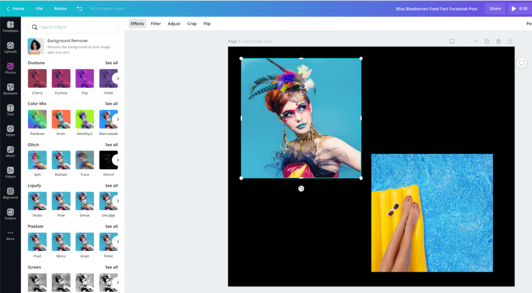532x293 pixels.
Task: Switch to the Filter tab
Action: tap(155, 24)
